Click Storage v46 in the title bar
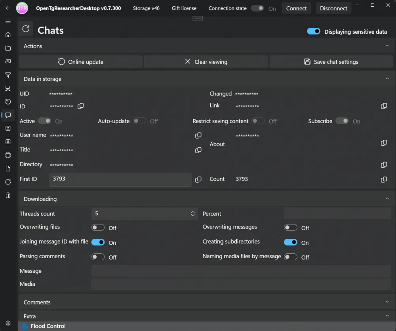Screen dimensions: 396x331 tap(146, 8)
